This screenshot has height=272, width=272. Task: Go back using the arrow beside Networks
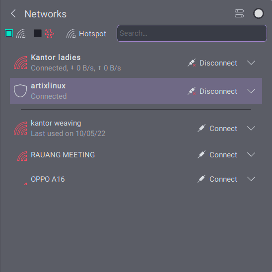(x=13, y=13)
